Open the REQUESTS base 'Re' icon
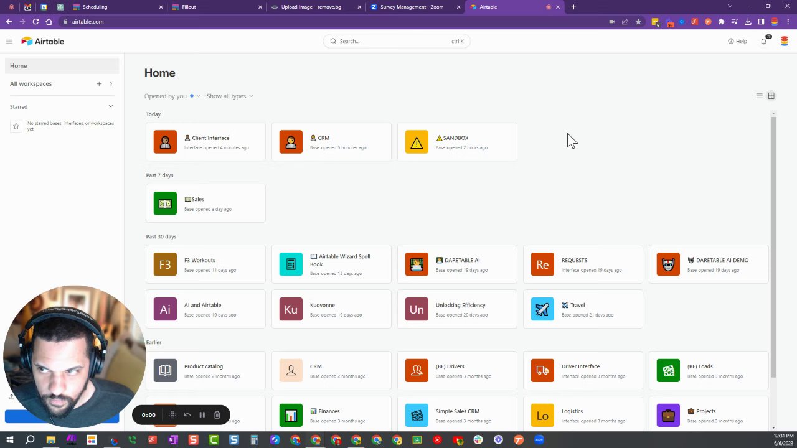This screenshot has height=448, width=797. coord(542,264)
